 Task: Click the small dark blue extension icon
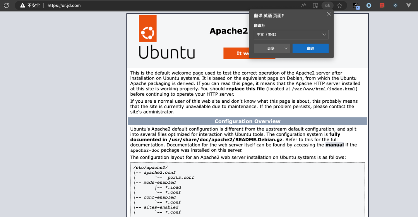point(395,5)
